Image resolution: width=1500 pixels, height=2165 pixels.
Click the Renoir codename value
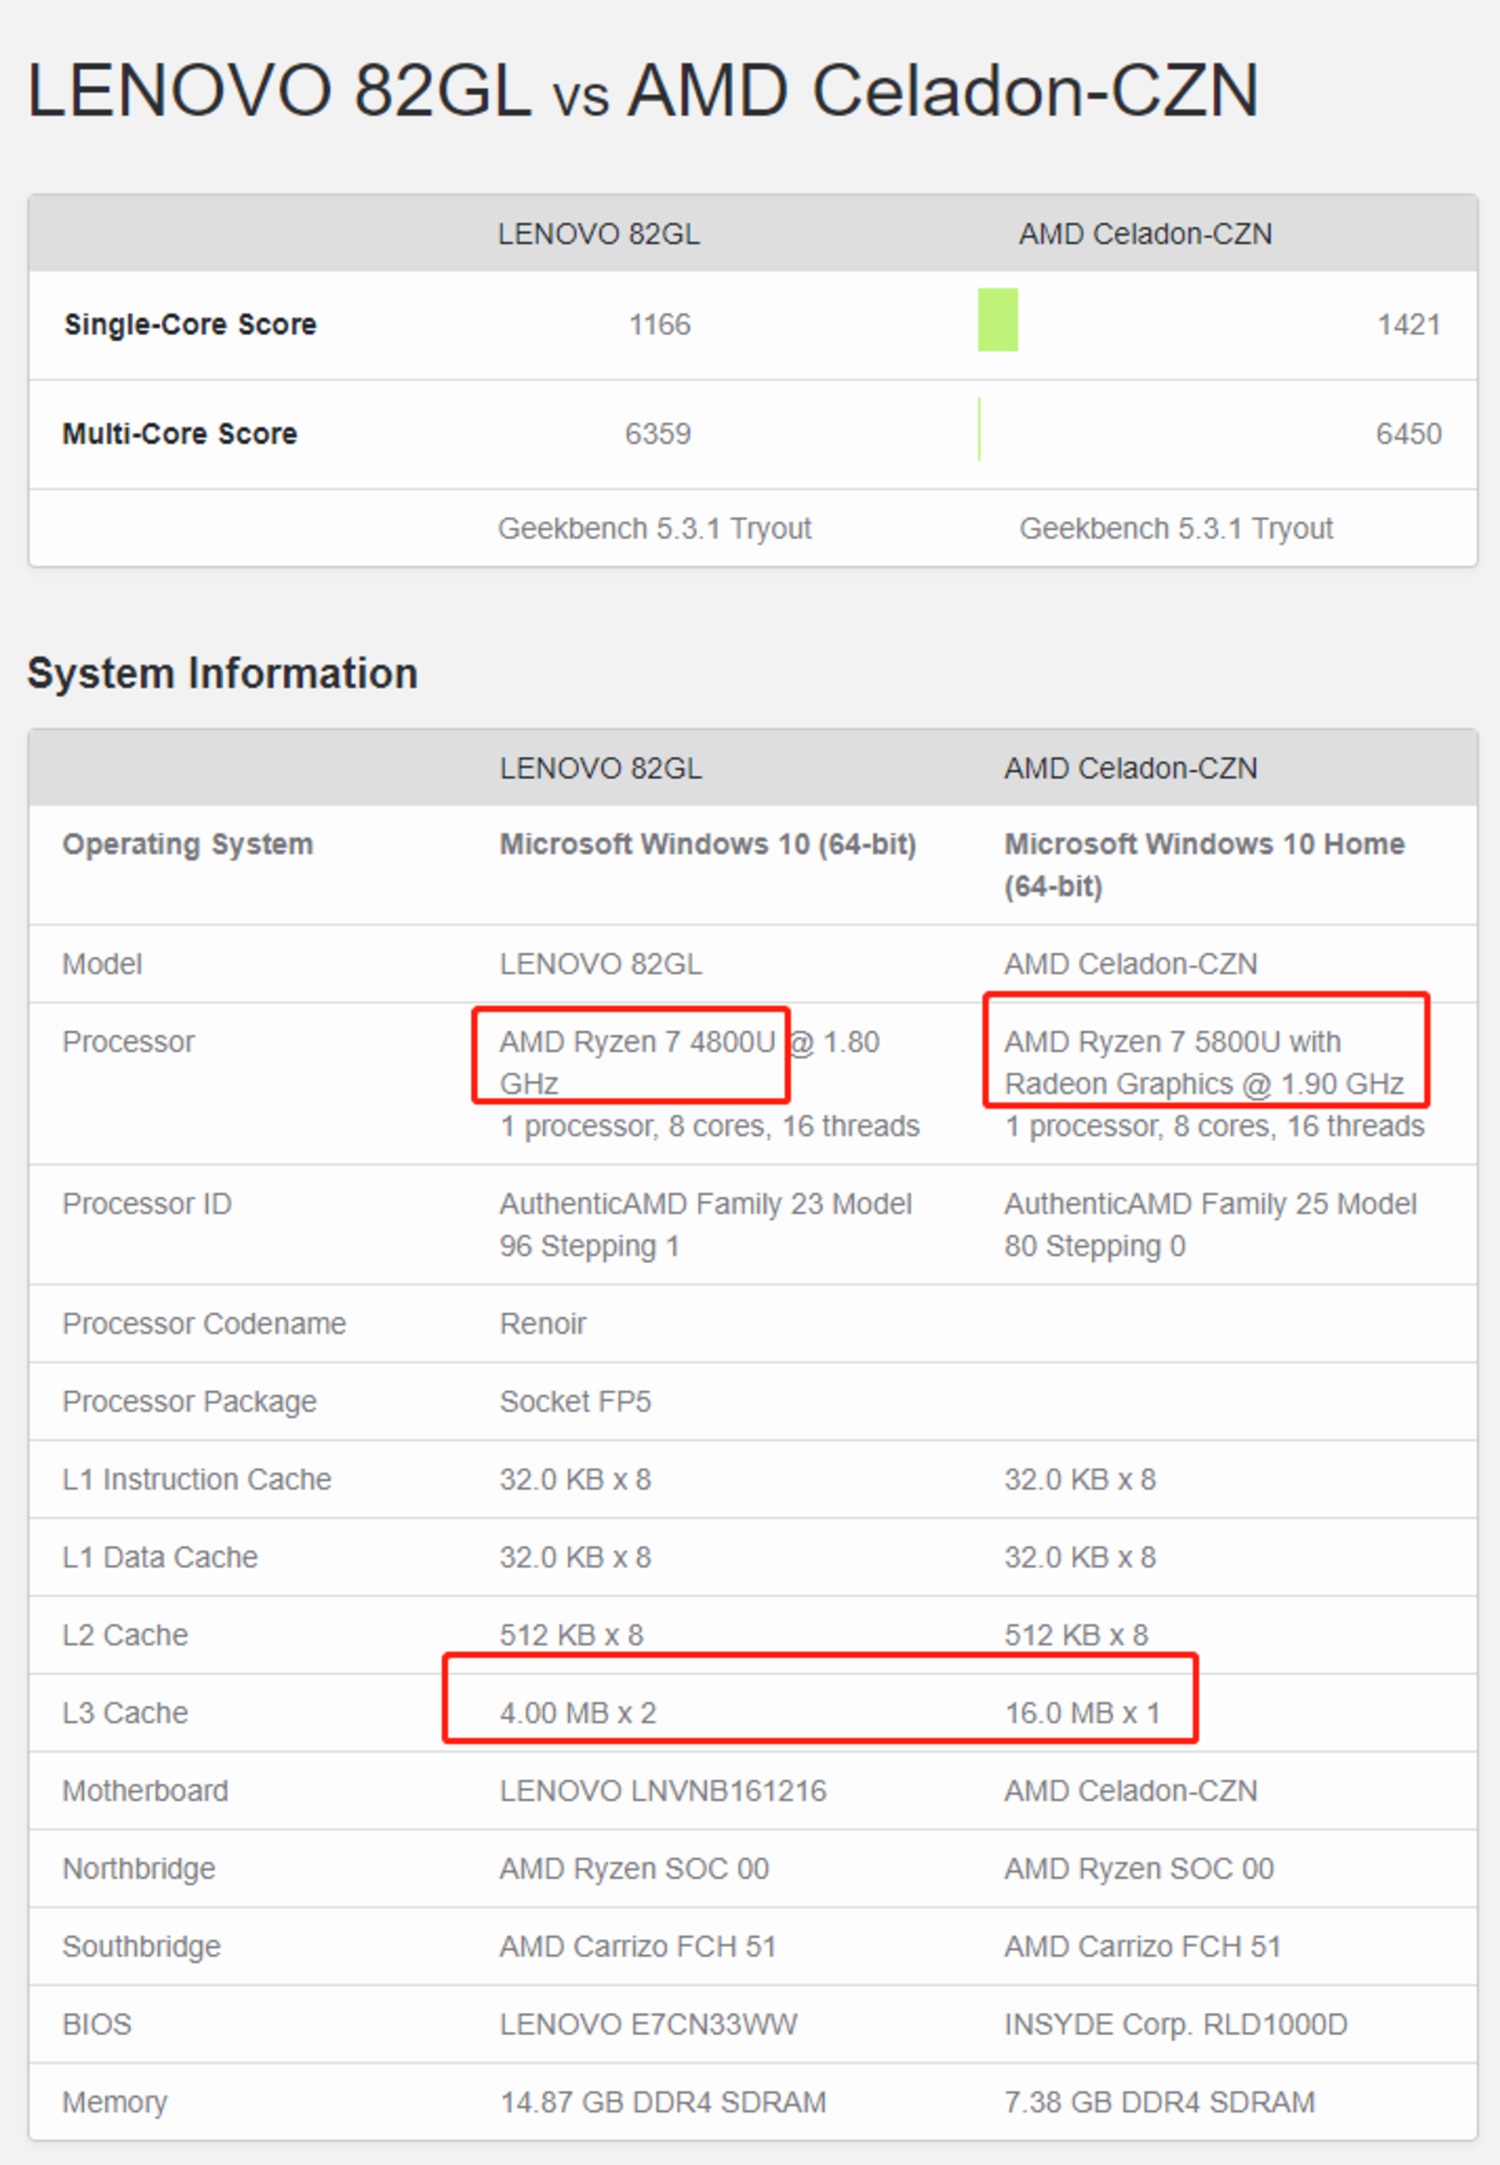coord(543,1324)
